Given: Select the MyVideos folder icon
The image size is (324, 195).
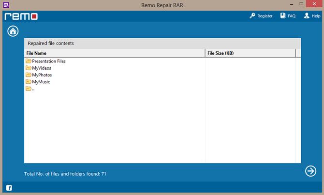Looking at the screenshot, I should coord(29,68).
